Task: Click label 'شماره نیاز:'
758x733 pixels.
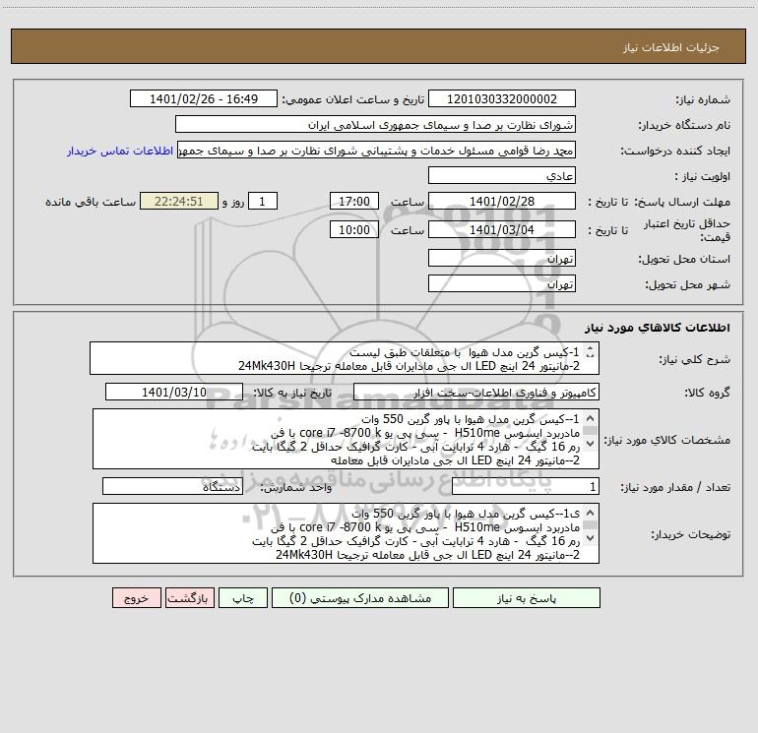Action: [x=703, y=99]
